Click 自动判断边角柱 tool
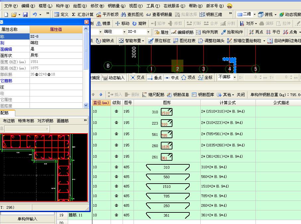Viewport: 301px width, 224px height. pyautogui.click(x=284, y=40)
